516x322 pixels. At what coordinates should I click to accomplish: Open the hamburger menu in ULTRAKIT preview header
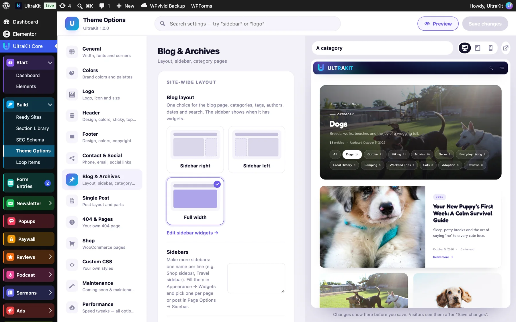coord(502,68)
